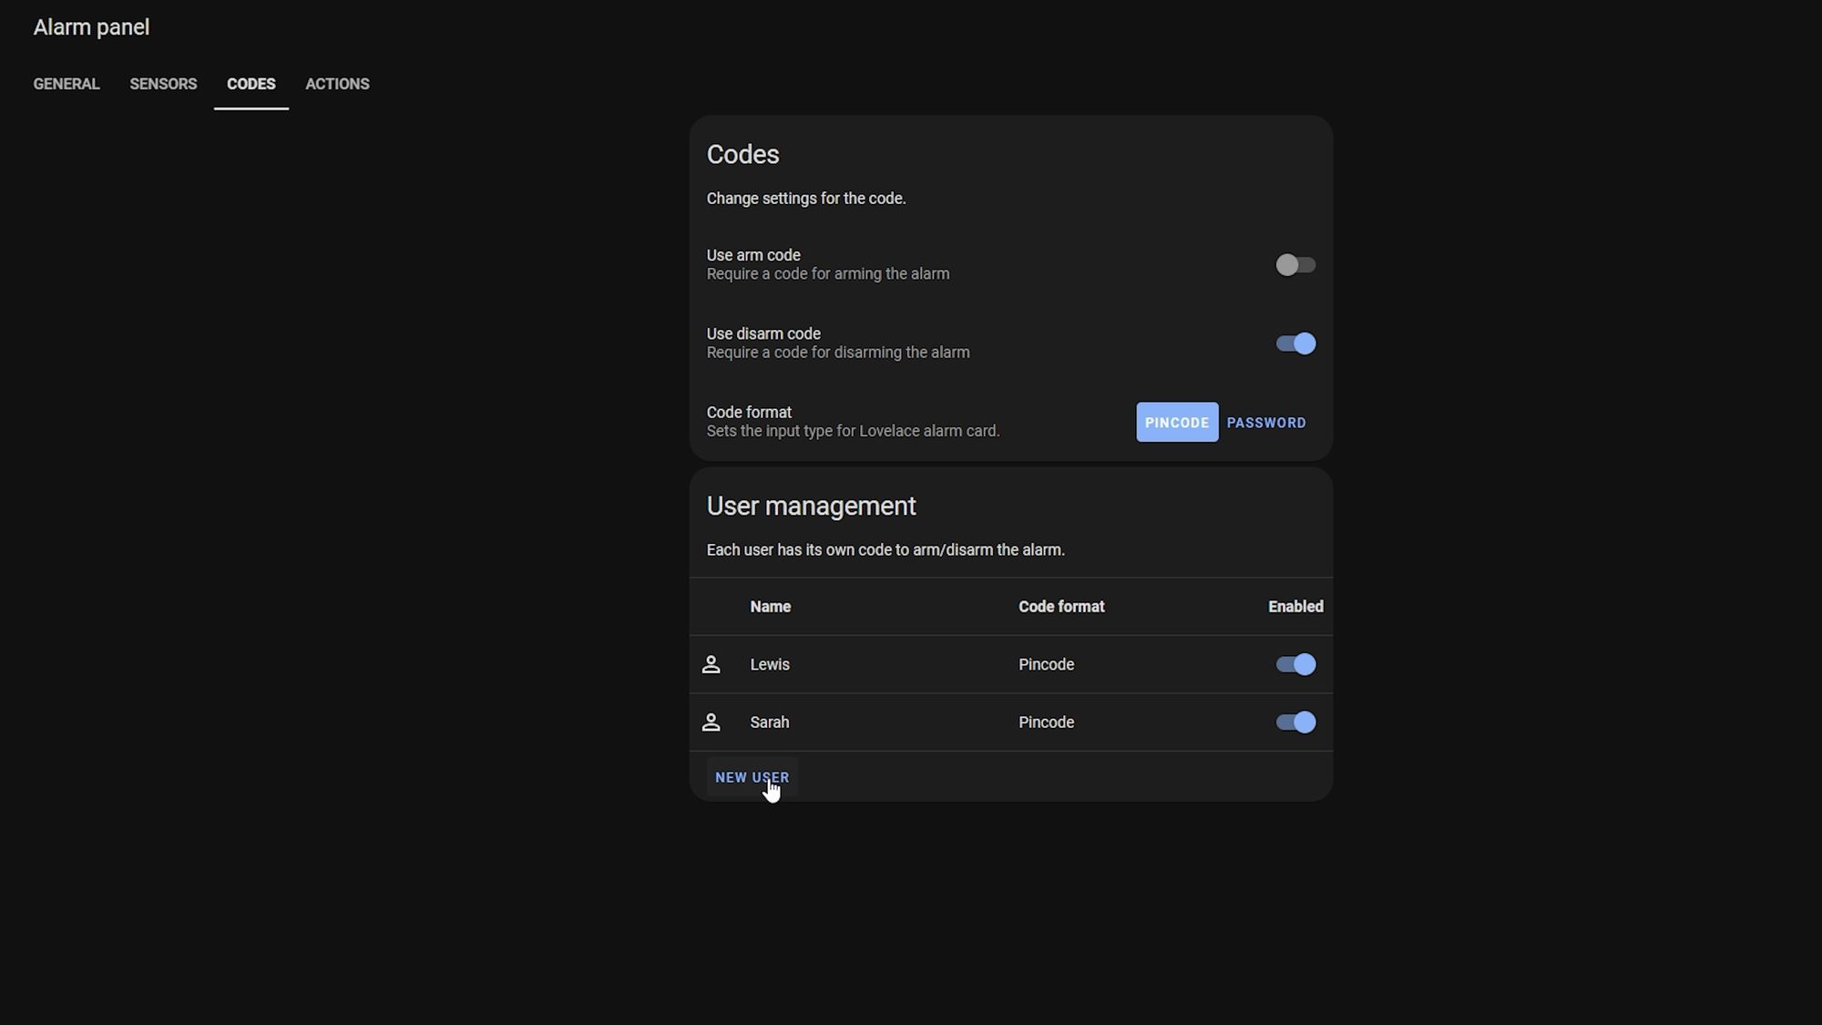Click the User management heading
Image resolution: width=1822 pixels, height=1025 pixels.
811,507
